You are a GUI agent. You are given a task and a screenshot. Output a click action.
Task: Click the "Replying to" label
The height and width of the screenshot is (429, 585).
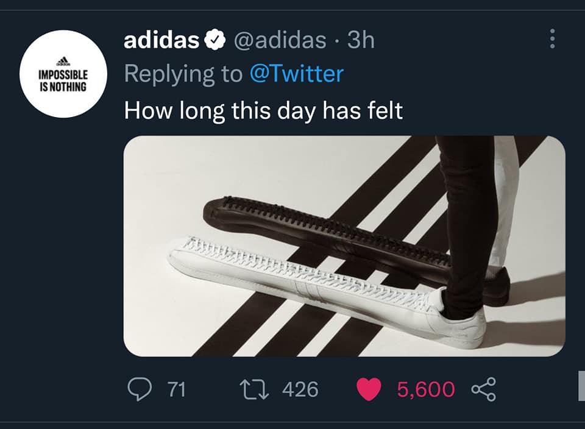[x=183, y=74]
